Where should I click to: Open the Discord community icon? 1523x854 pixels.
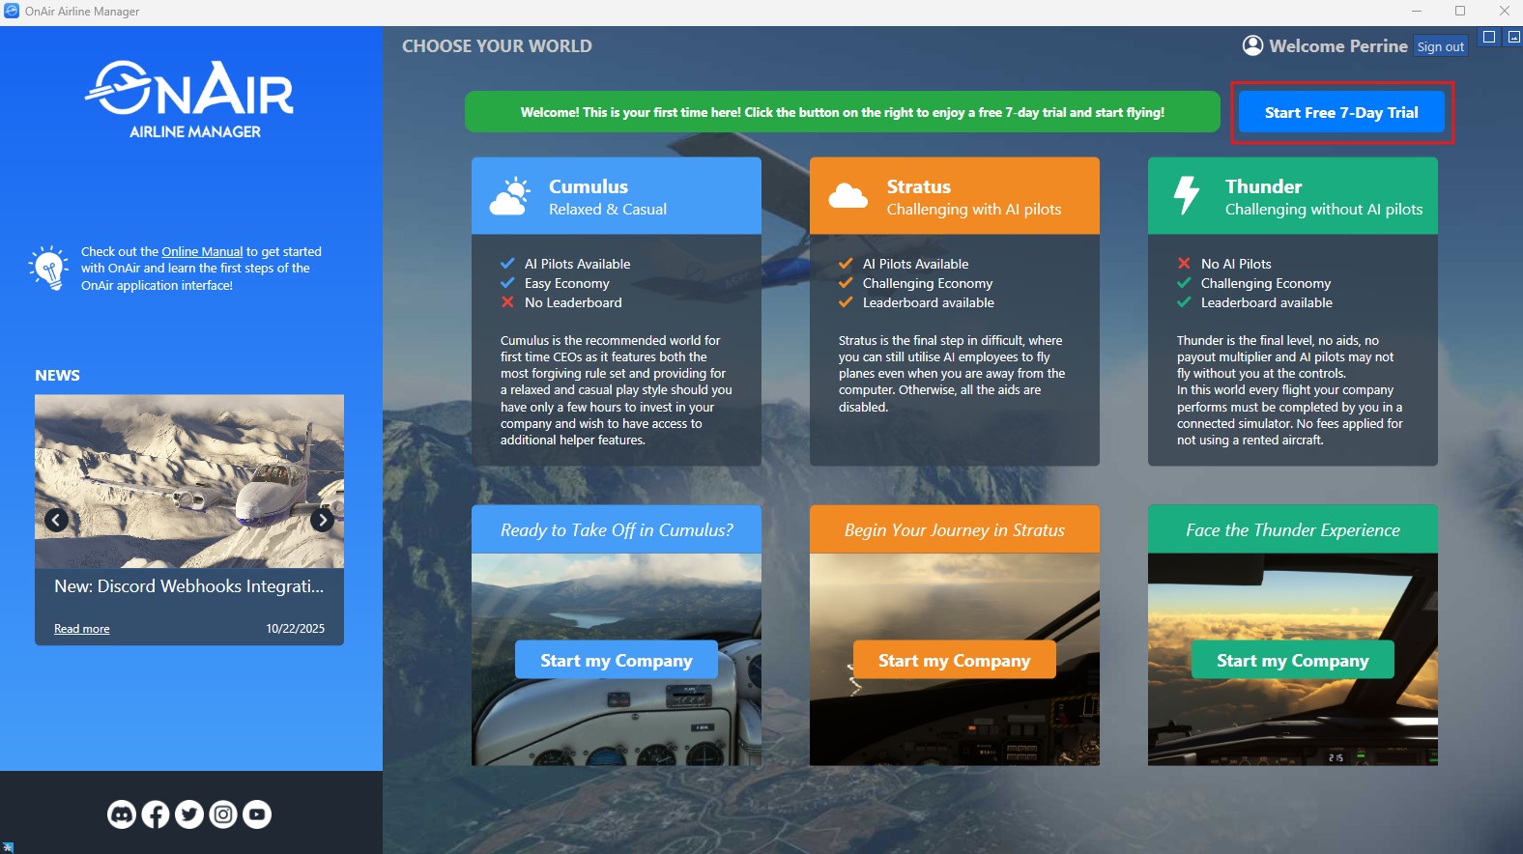coord(121,814)
